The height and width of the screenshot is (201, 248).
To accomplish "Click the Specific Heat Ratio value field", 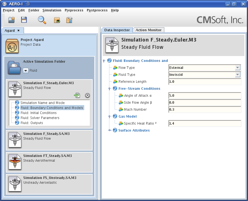I will click(205, 123).
